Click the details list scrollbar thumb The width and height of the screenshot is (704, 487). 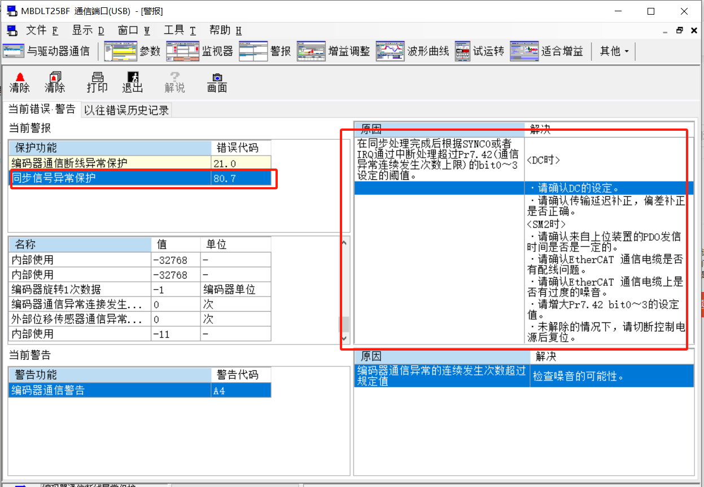click(x=344, y=324)
